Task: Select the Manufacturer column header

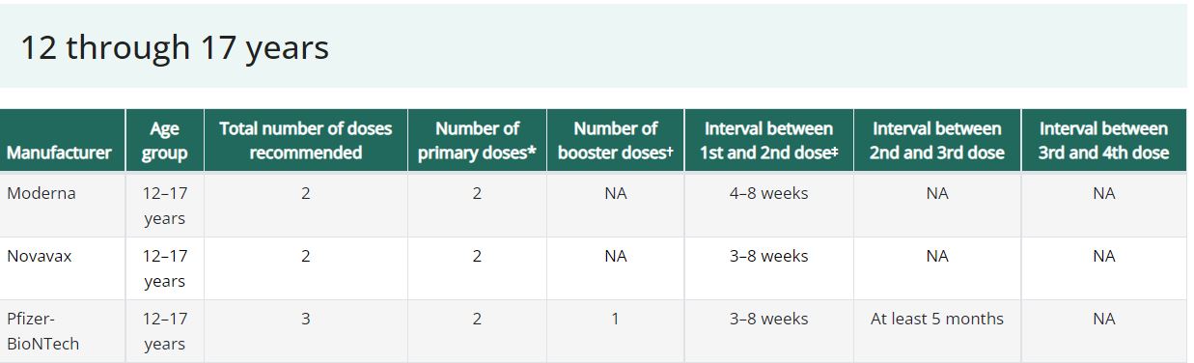Action: coord(63,141)
